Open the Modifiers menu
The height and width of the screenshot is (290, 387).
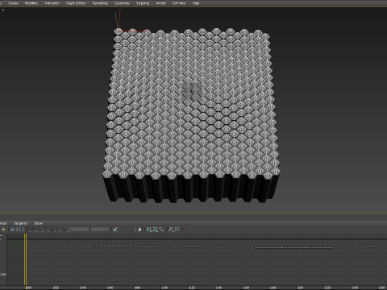click(31, 3)
